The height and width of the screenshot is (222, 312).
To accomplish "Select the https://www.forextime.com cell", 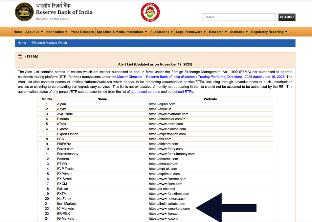I will (210, 194).
